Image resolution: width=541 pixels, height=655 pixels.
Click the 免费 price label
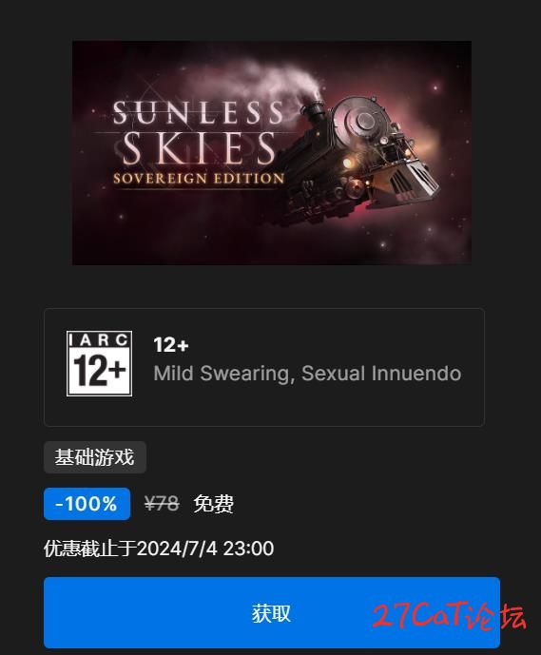pos(214,504)
